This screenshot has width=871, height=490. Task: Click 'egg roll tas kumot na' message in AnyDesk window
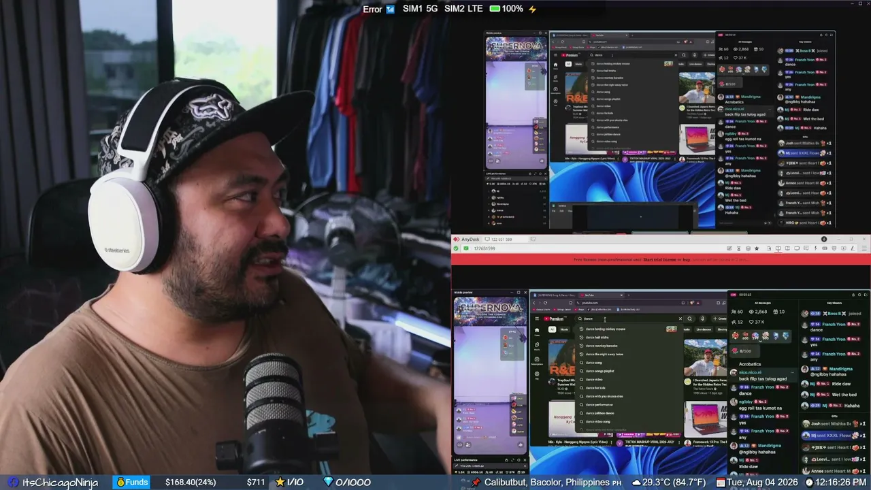[760, 408]
